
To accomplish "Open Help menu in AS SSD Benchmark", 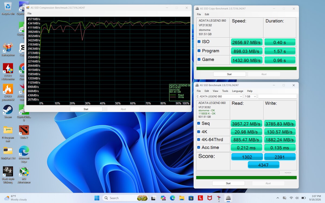I will click(250, 91).
